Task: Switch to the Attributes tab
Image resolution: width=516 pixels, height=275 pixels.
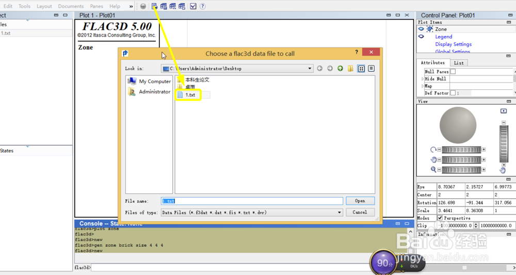Action: (x=433, y=62)
